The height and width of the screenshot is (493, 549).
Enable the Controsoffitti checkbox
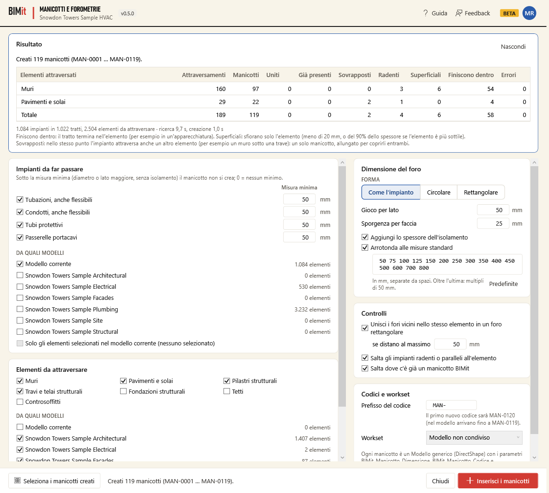click(x=20, y=402)
